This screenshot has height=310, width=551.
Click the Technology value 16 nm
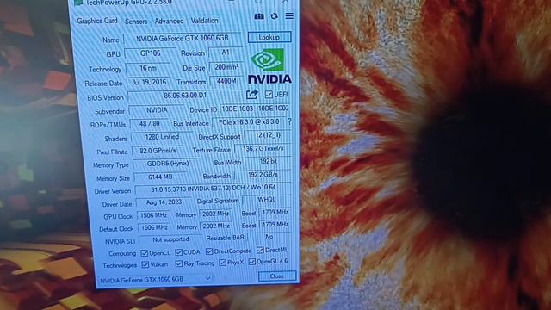pyautogui.click(x=148, y=68)
